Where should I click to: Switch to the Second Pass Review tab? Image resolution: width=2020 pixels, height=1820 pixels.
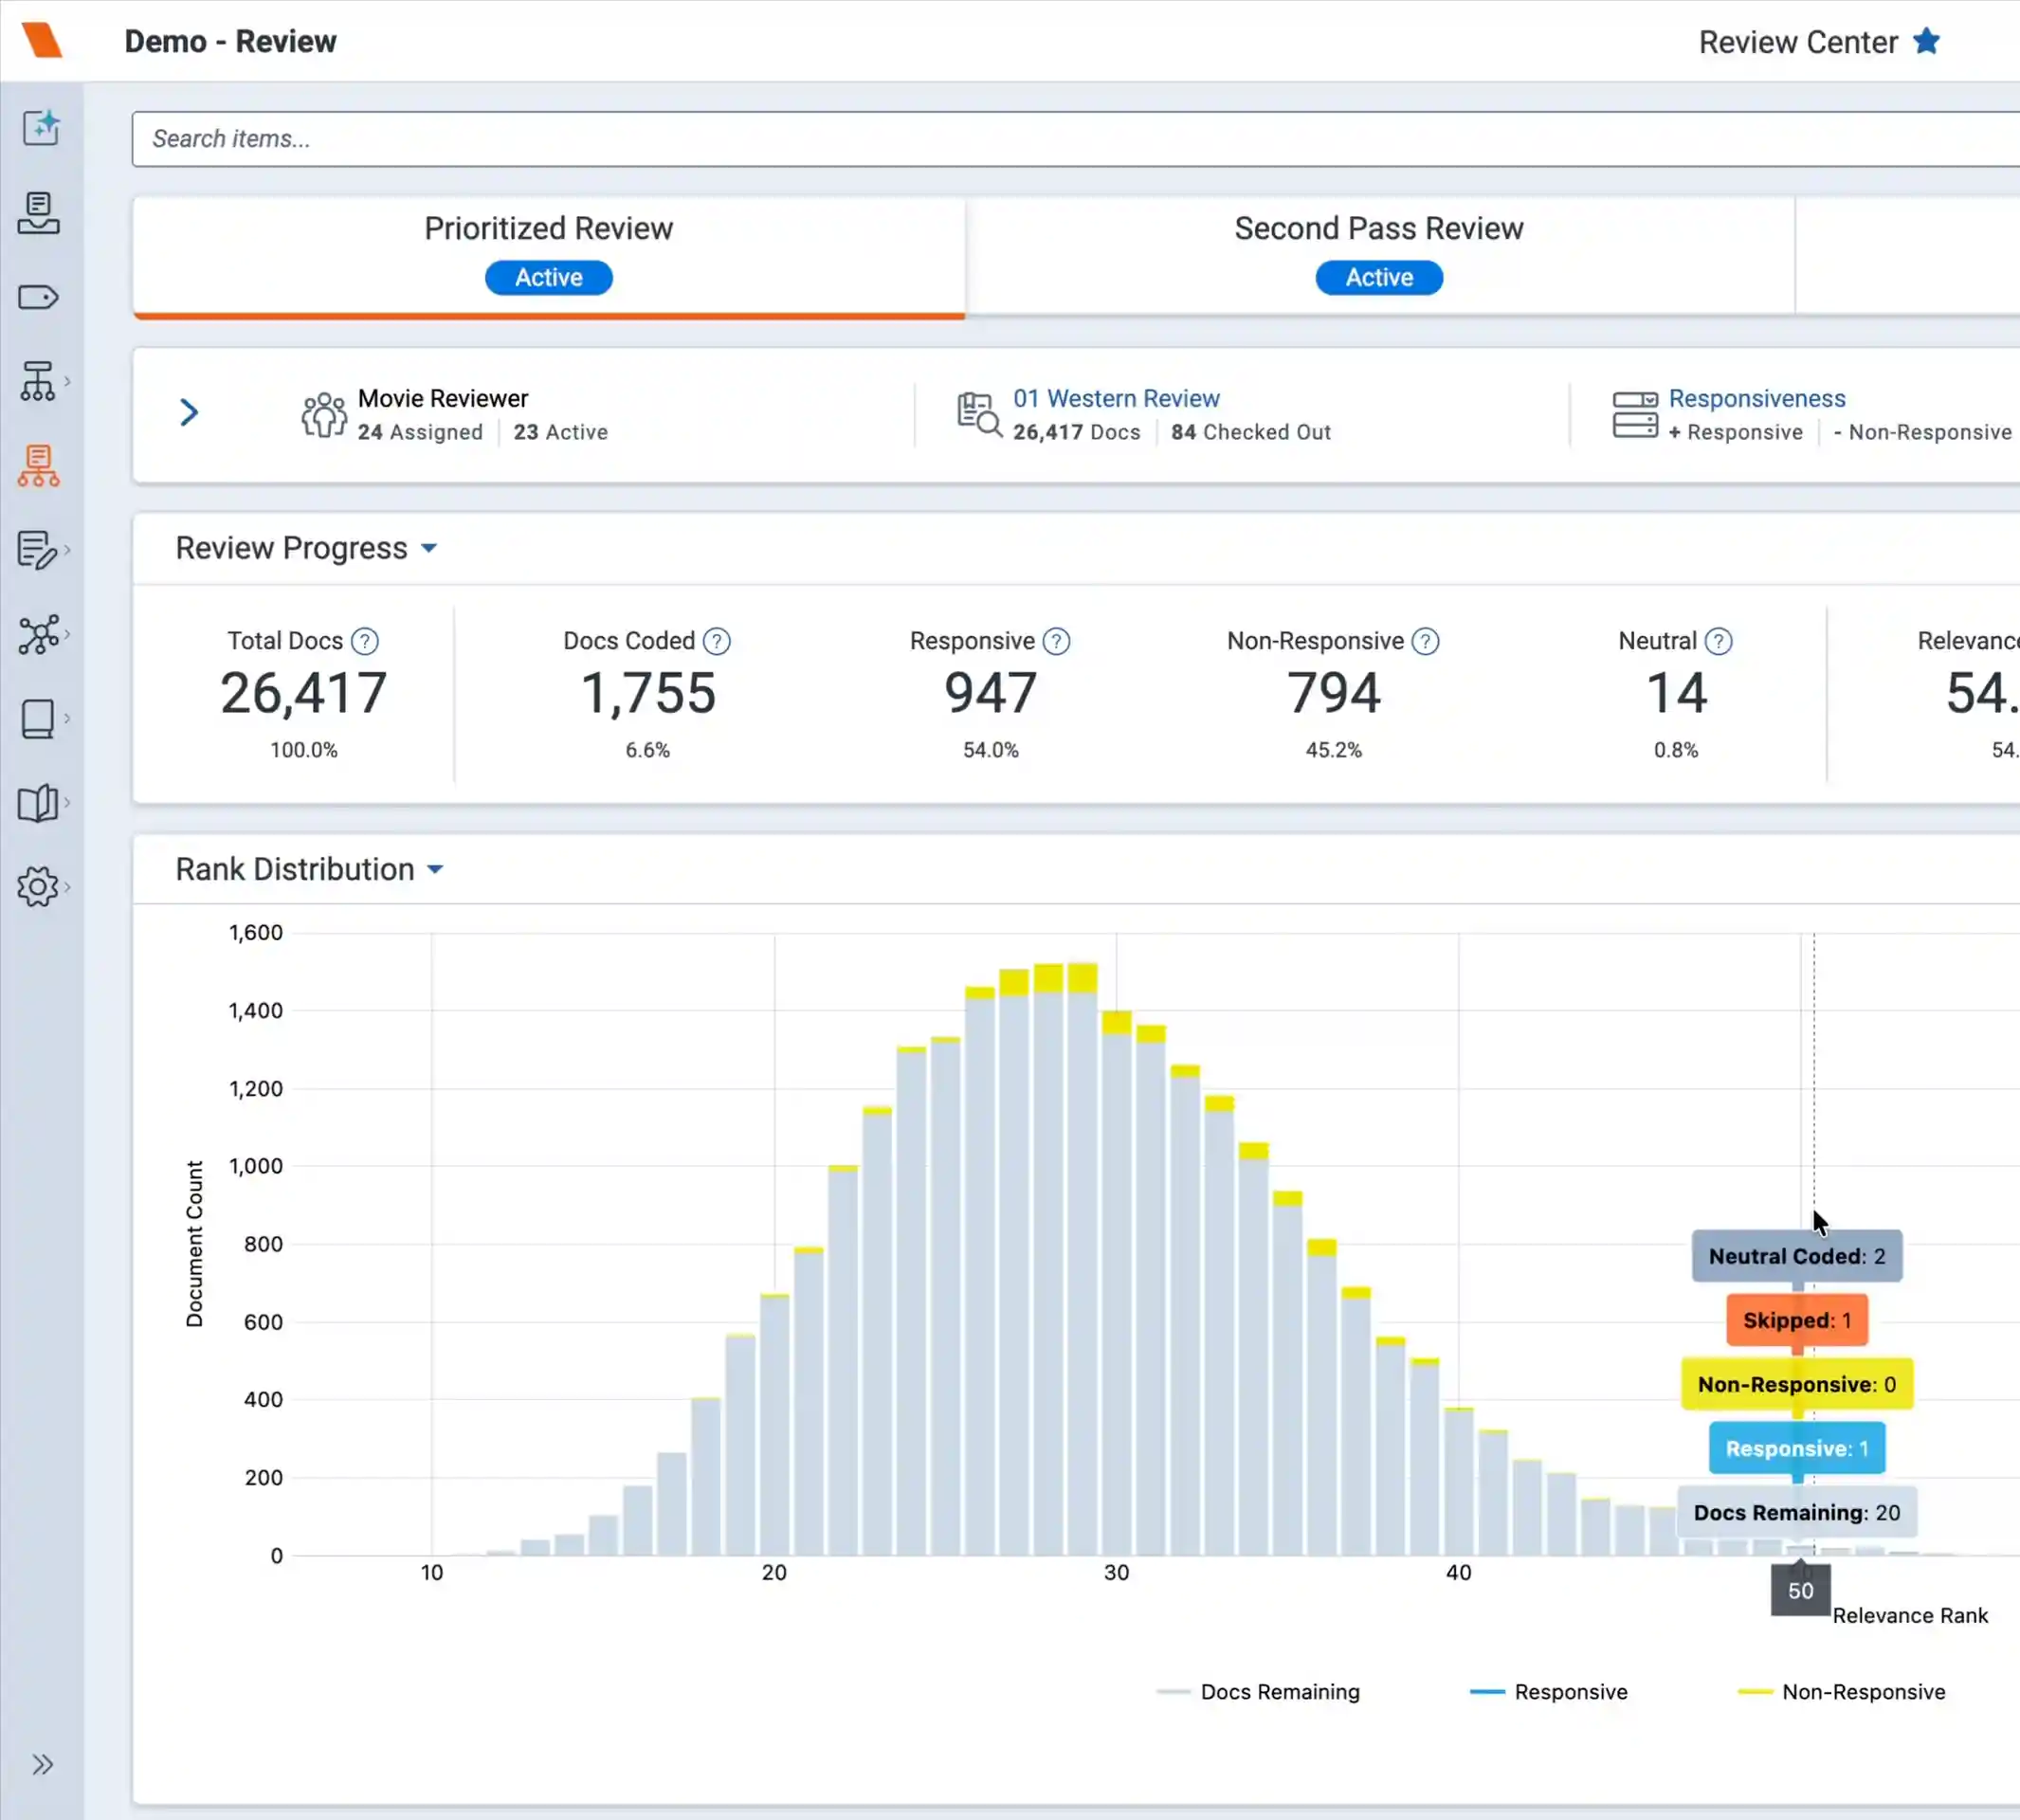pyautogui.click(x=1379, y=257)
